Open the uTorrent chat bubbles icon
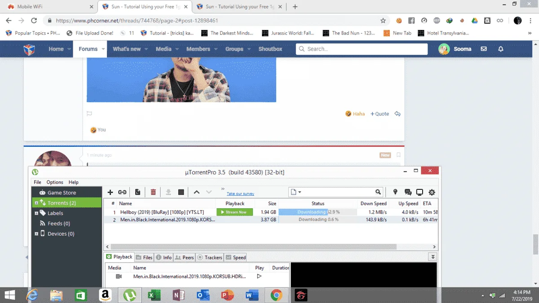539x303 pixels. point(408,192)
